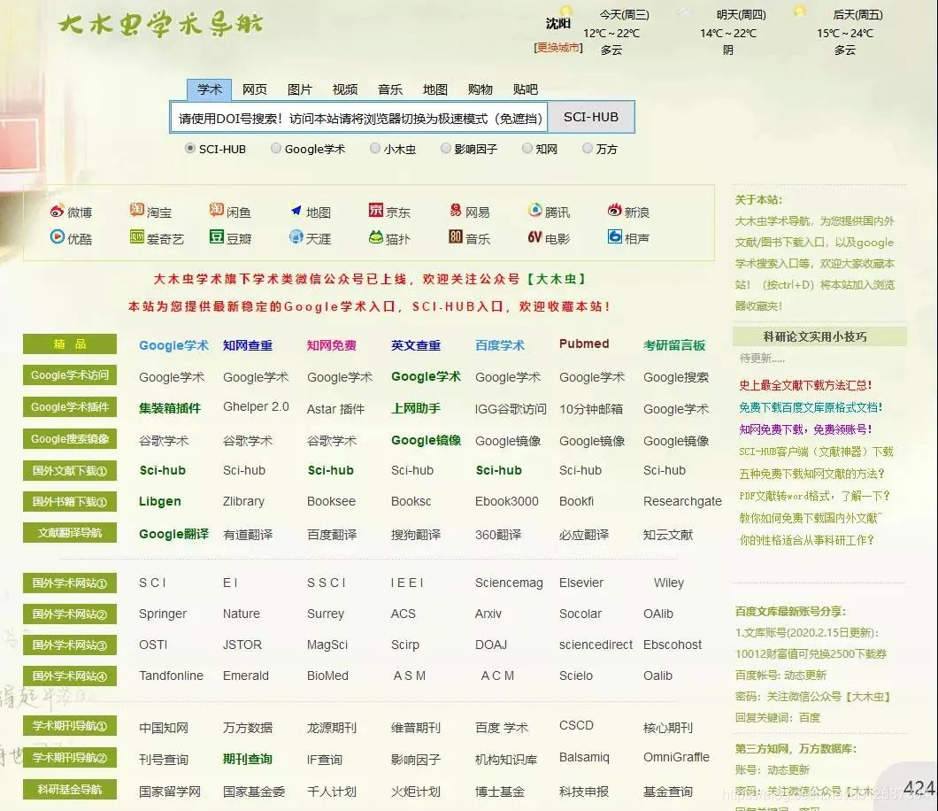This screenshot has width=938, height=811.
Task: Open the 图片 search tab
Action: pyautogui.click(x=300, y=89)
